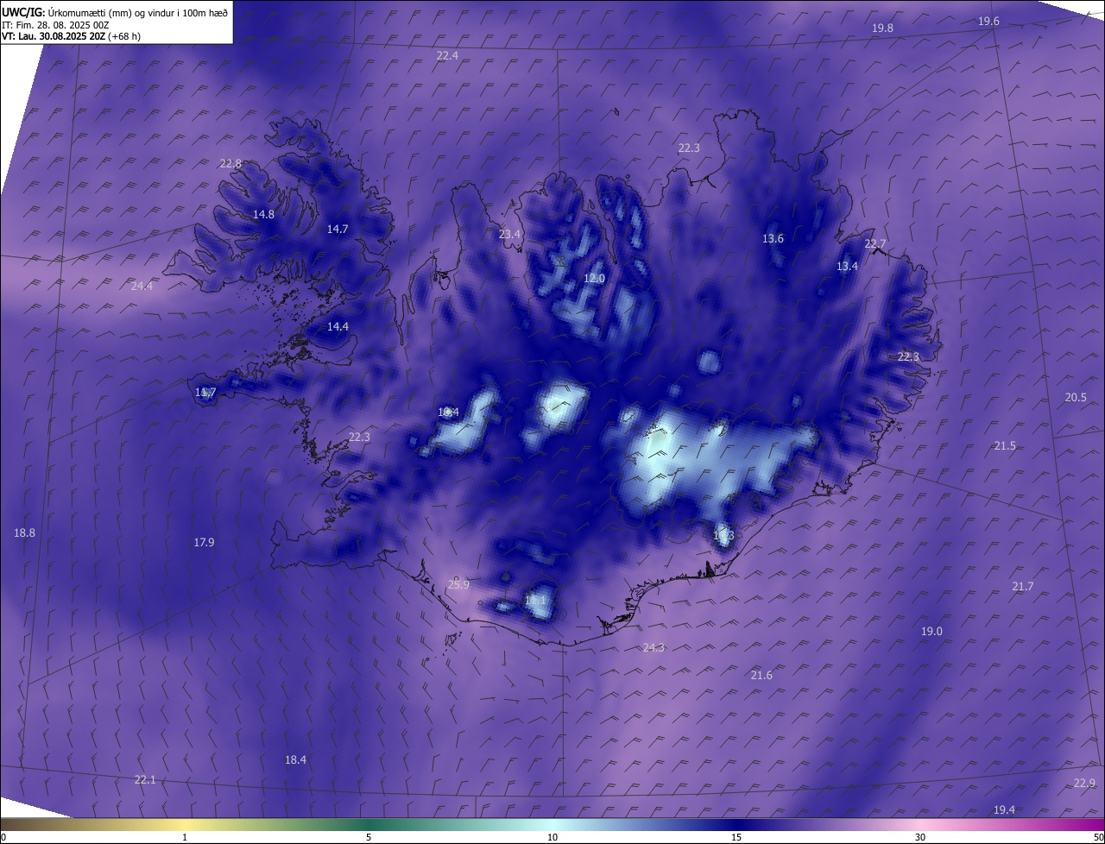Click the 24.3 value label
Screen dimensions: 1105x844
pyautogui.click(x=654, y=647)
